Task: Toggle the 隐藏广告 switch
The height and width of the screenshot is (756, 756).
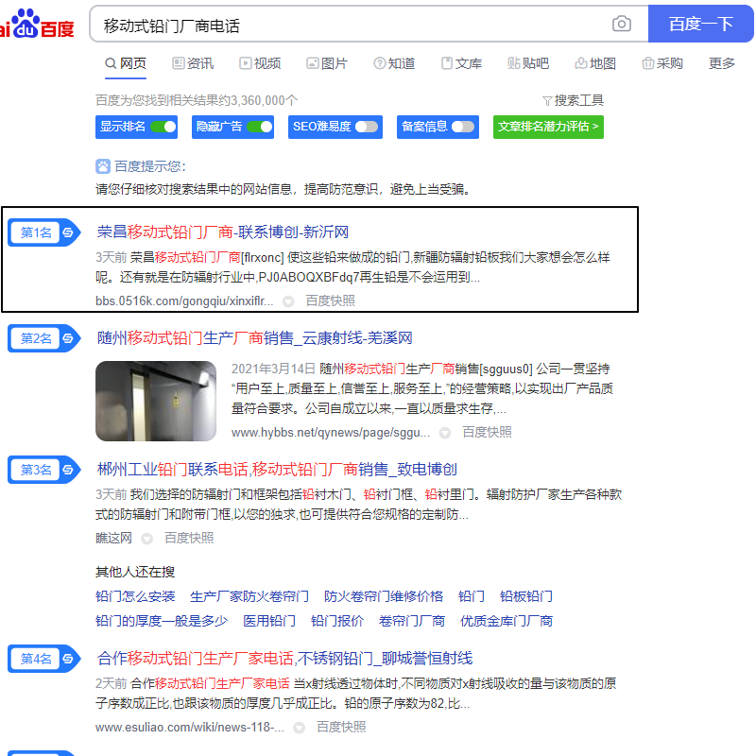Action: tap(260, 127)
